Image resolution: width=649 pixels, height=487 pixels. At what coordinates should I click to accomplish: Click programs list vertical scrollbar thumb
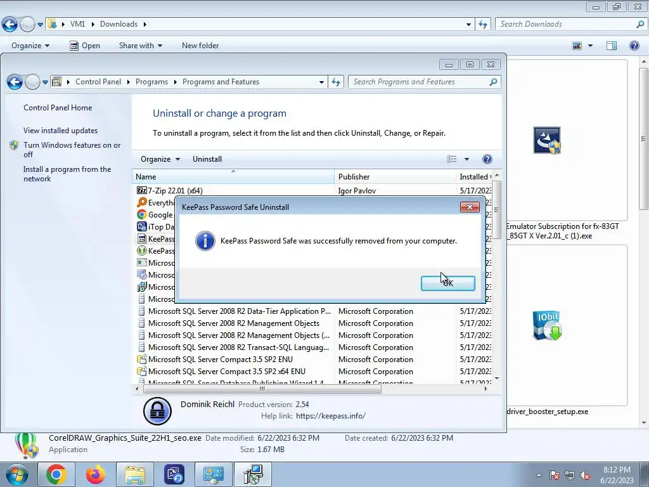click(x=496, y=210)
